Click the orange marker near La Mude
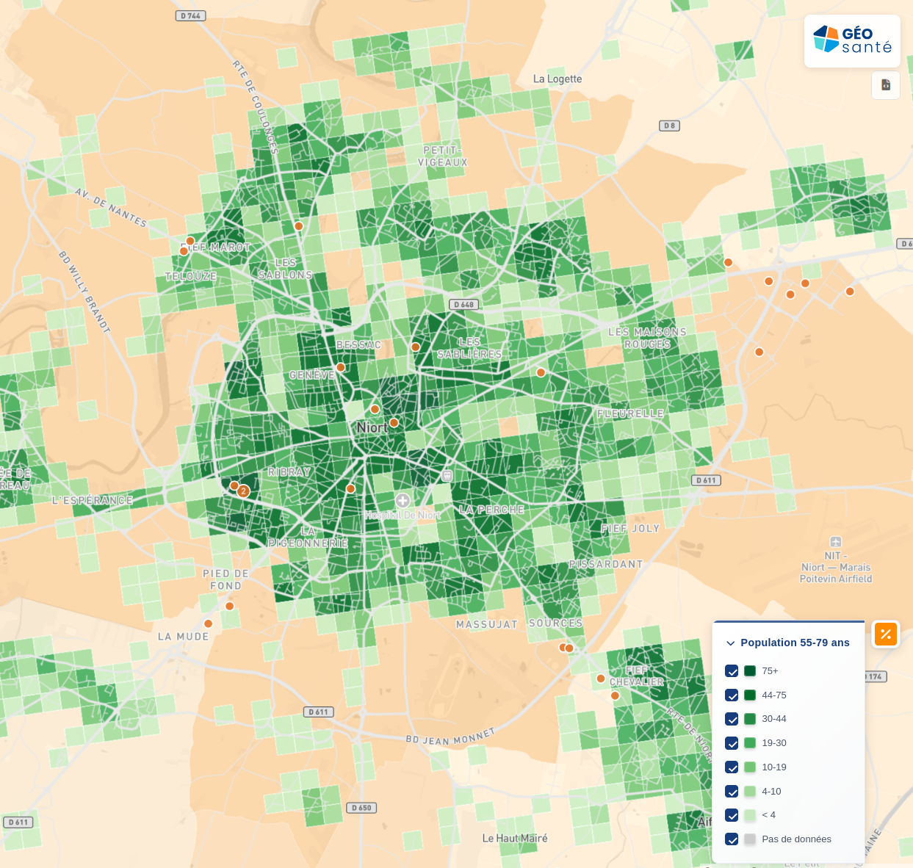913x868 pixels. (209, 623)
